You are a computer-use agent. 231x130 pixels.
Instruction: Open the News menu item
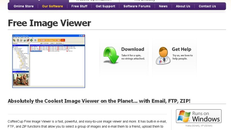click(163, 6)
